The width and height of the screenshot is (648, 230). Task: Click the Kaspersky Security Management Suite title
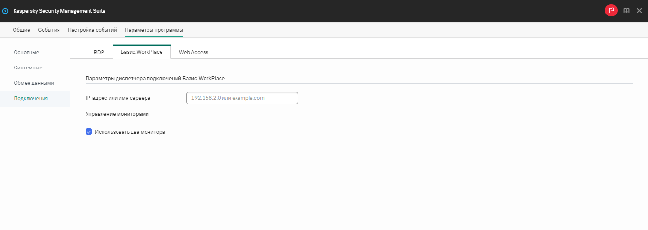tap(59, 11)
